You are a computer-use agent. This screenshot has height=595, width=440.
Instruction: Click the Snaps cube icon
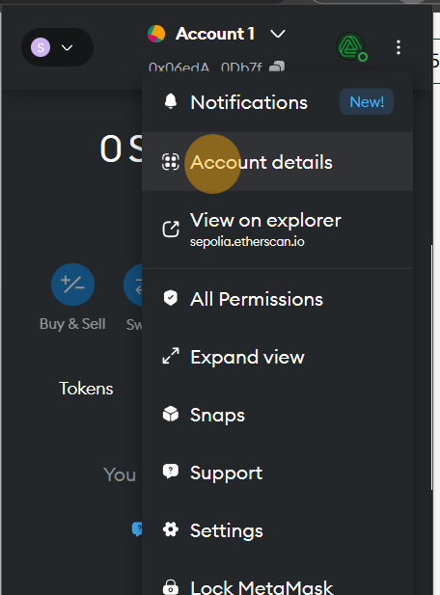(171, 414)
